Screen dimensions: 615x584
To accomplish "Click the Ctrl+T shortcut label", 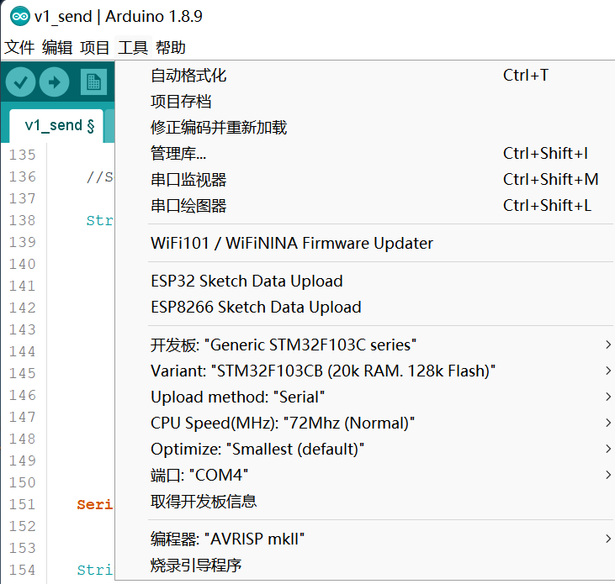I will (526, 75).
